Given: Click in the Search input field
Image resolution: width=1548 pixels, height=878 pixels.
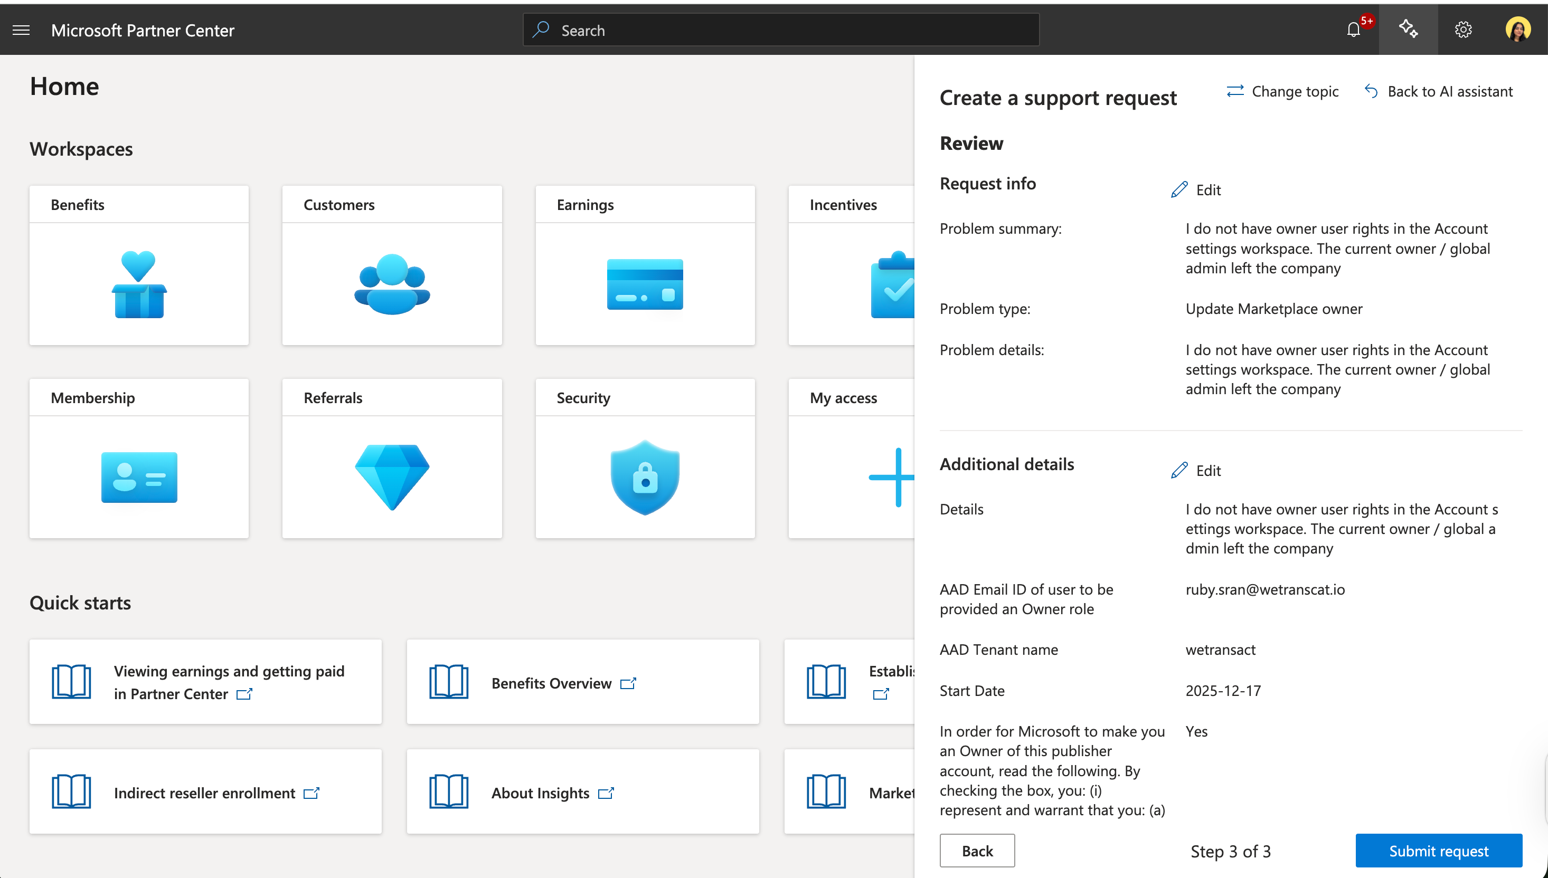Looking at the screenshot, I should (x=781, y=30).
